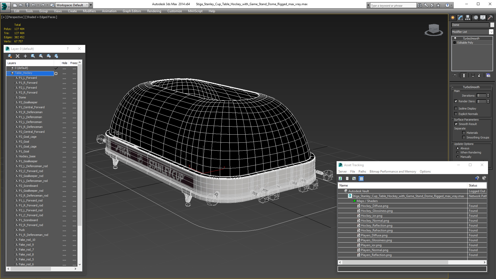Image resolution: width=496 pixels, height=279 pixels.
Task: Open the Help icon dropdown in title bar
Action: pos(452,5)
